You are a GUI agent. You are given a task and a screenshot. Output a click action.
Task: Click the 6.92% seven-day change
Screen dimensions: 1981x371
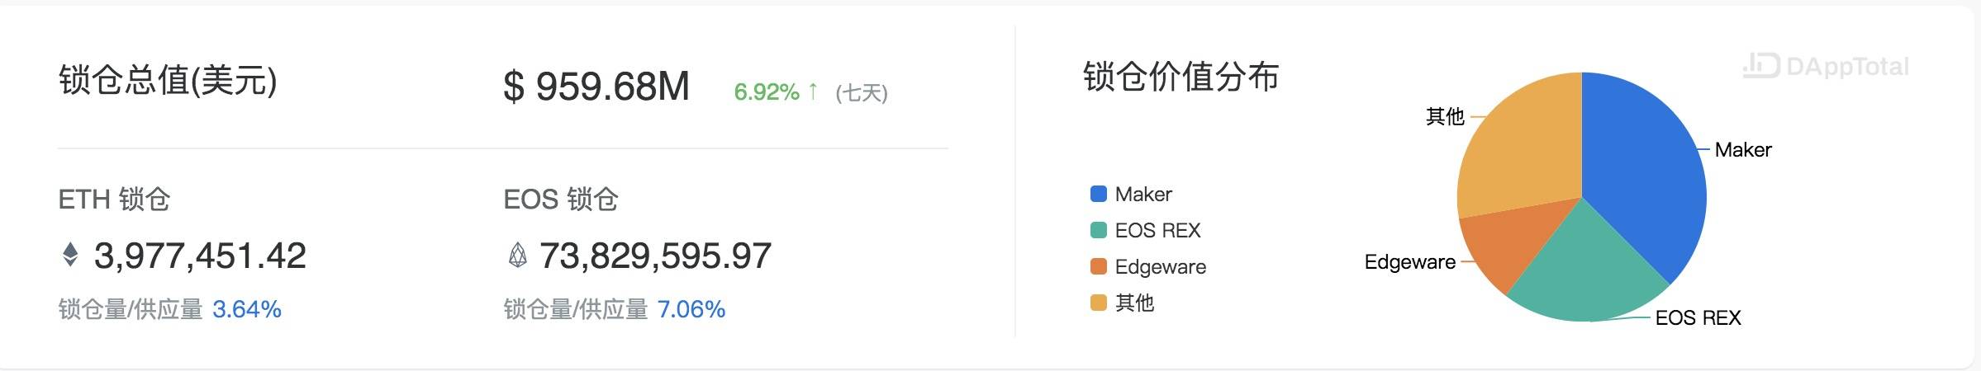[x=767, y=92]
